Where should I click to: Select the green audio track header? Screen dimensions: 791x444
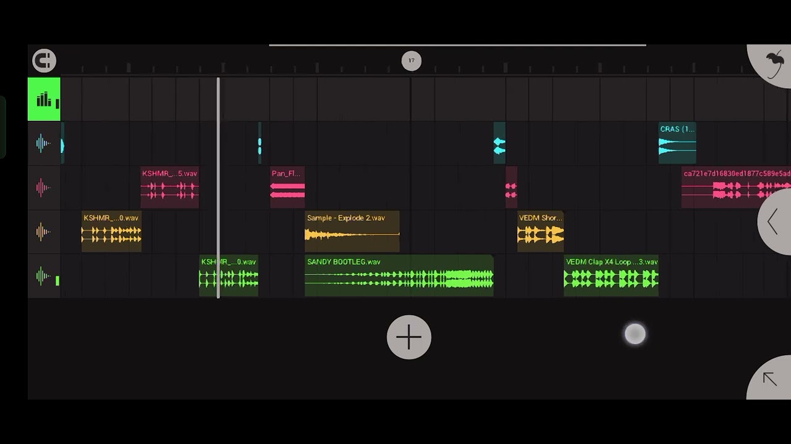[44, 276]
